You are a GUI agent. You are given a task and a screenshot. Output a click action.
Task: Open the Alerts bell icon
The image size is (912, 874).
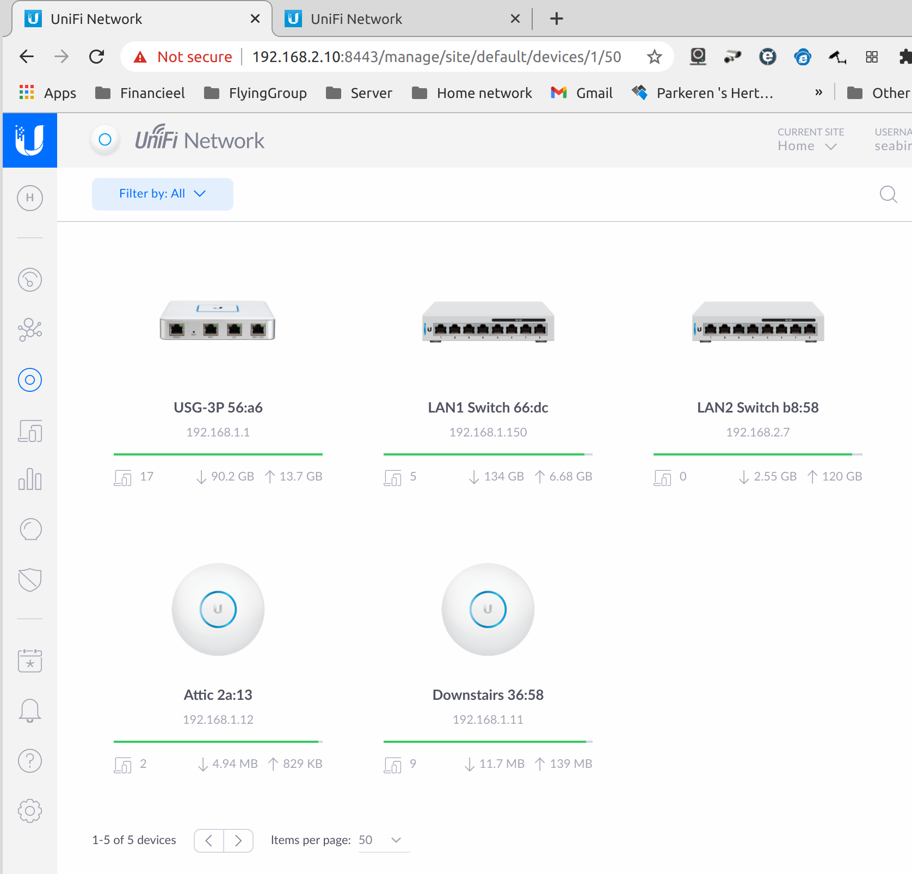point(30,710)
